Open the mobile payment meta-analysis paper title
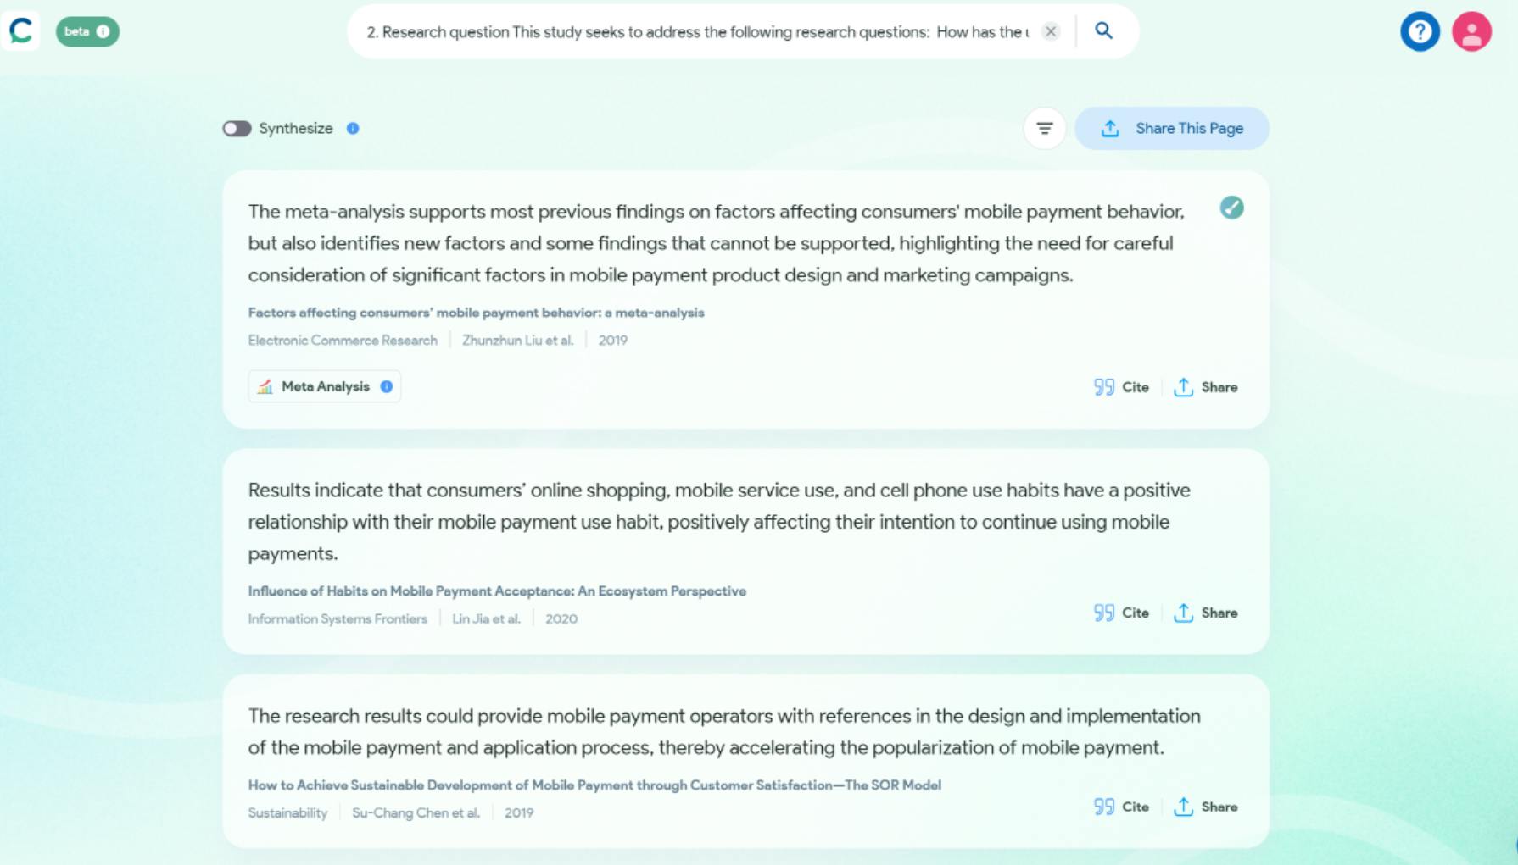Image resolution: width=1518 pixels, height=865 pixels. [x=476, y=313]
